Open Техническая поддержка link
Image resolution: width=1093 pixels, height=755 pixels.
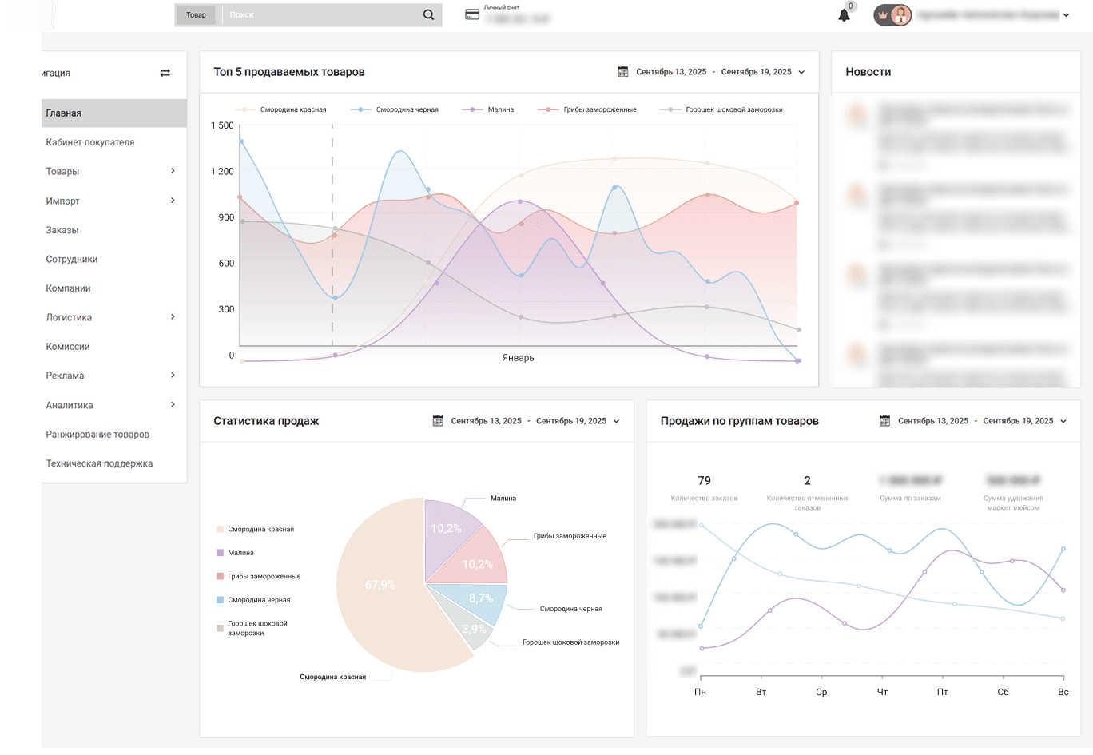pos(99,463)
